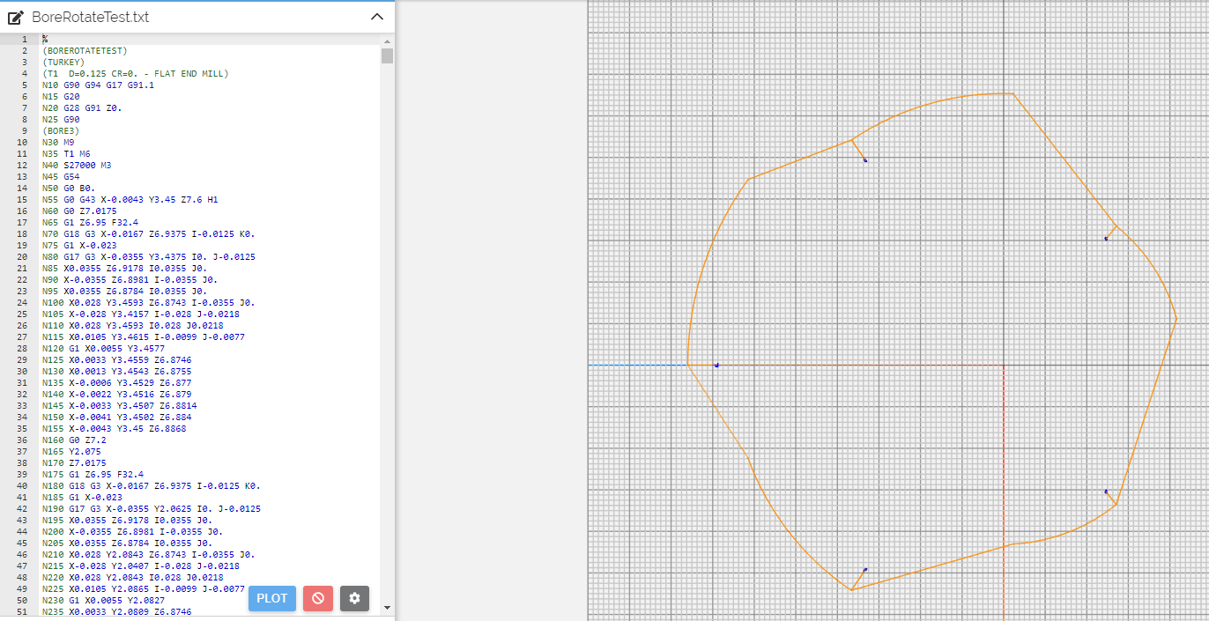Select the blue tool position dot on the toolpath
Viewport: 1209px width, 621px height.
tap(718, 364)
